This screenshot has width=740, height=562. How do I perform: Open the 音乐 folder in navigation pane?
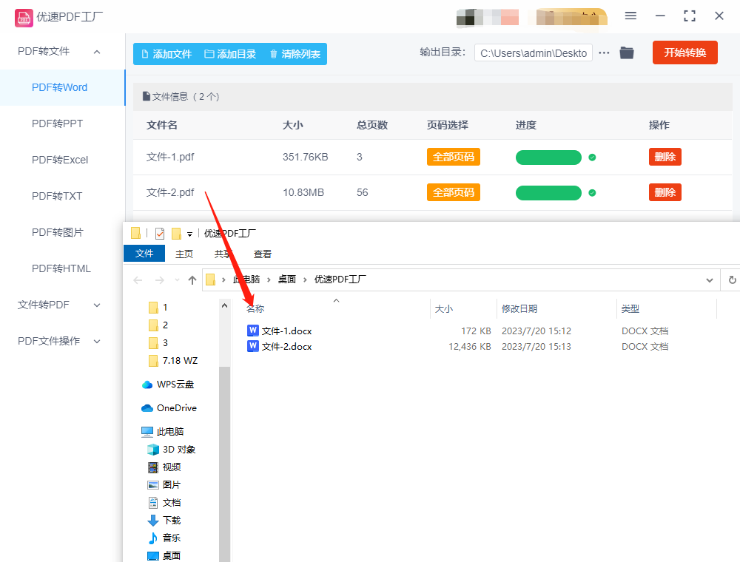[x=164, y=538]
